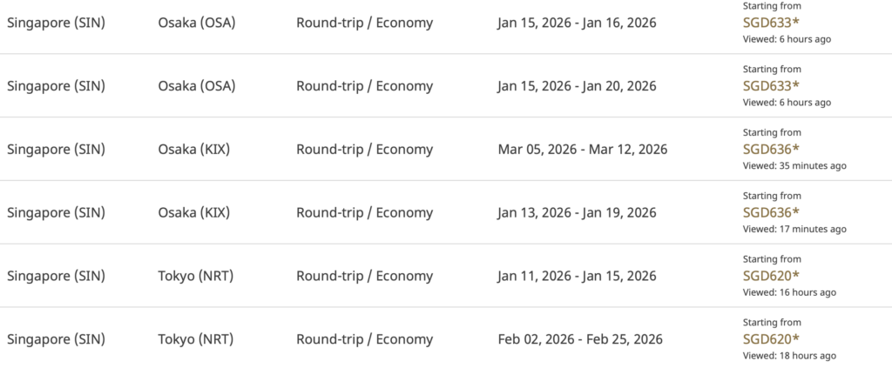Click Singapore (SIN) in the Mar 05 row
This screenshot has height=368, width=892.
click(x=56, y=150)
